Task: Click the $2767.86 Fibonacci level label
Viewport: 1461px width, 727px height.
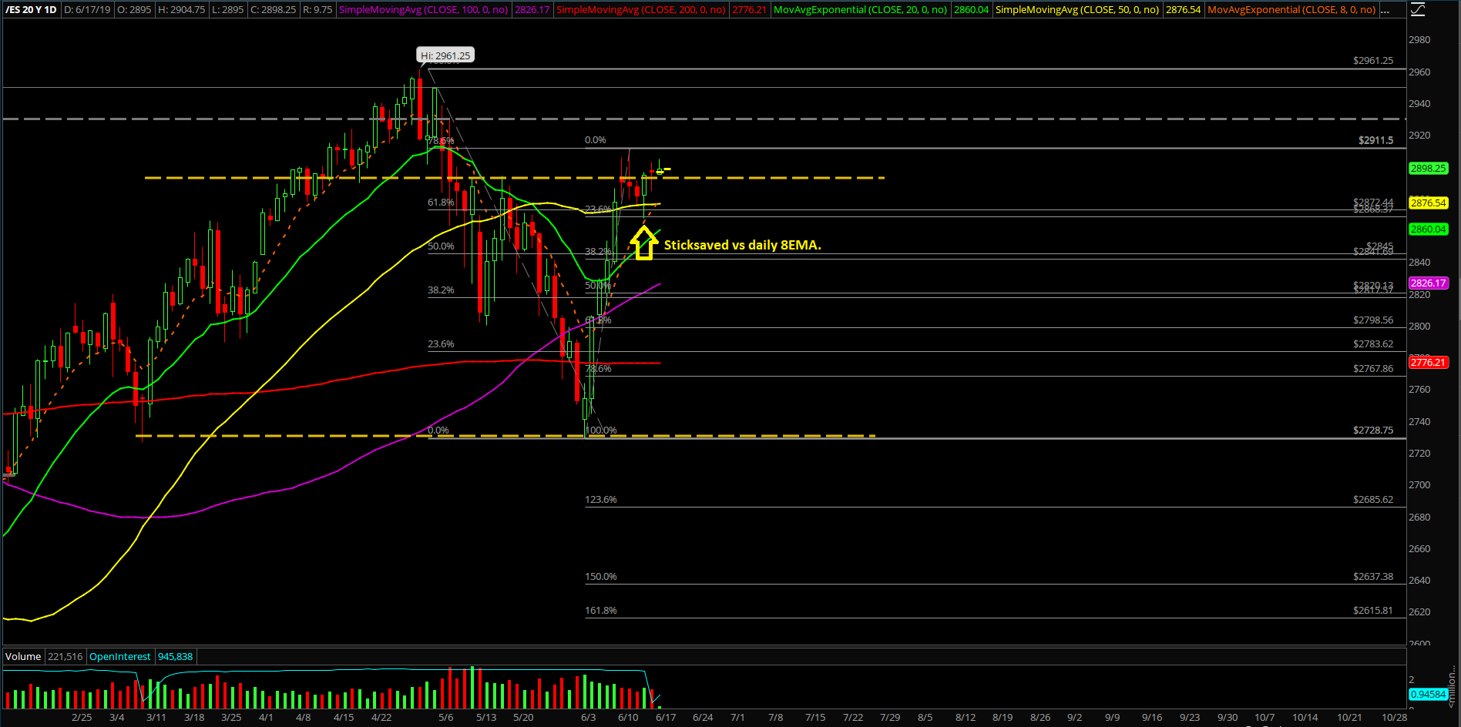Action: 1373,368
